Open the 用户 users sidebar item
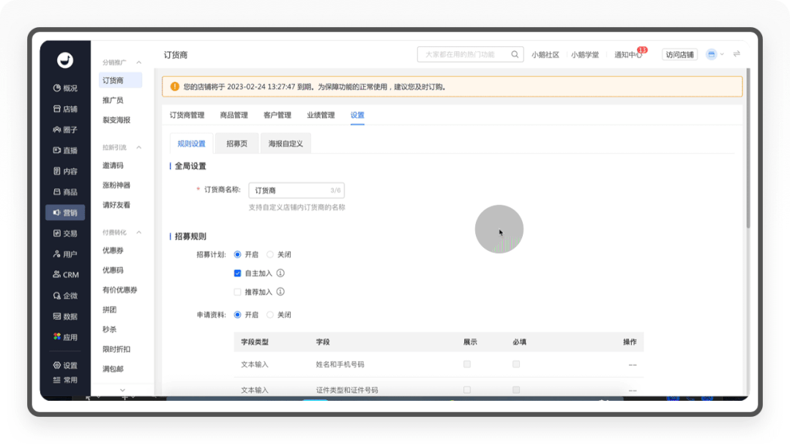Viewport: 790px width, 444px height. tap(65, 255)
